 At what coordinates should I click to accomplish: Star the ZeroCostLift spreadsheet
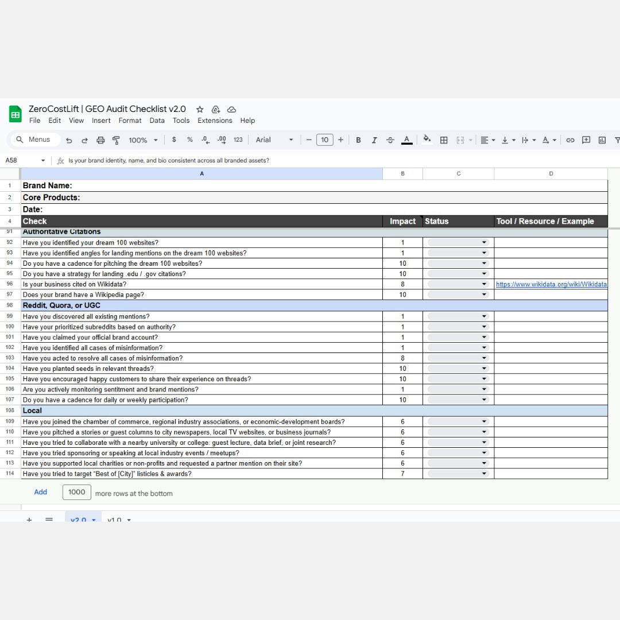coord(200,109)
